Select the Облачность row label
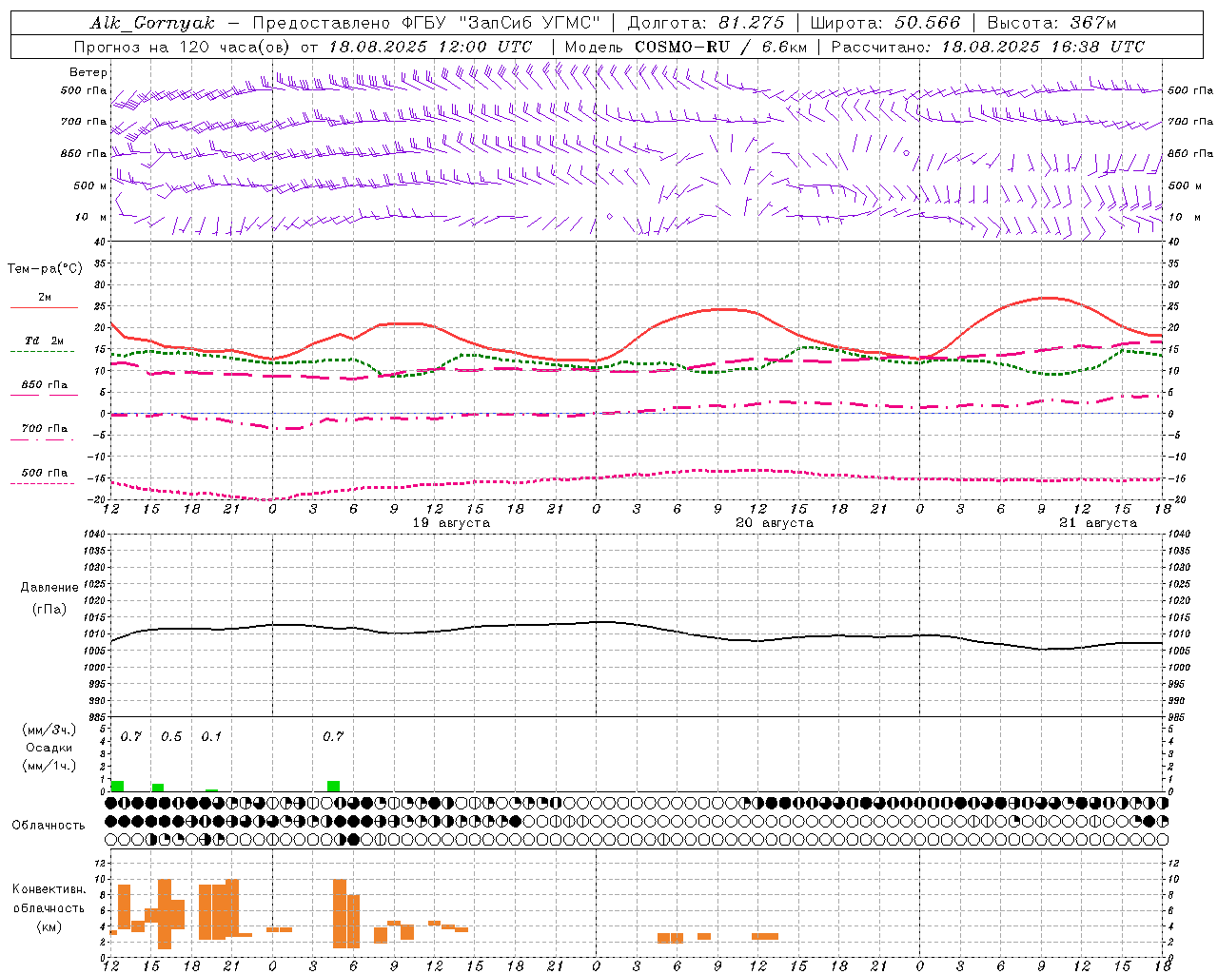 (x=49, y=825)
